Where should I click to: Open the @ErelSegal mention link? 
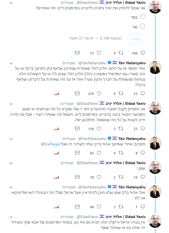tap(51, 144)
